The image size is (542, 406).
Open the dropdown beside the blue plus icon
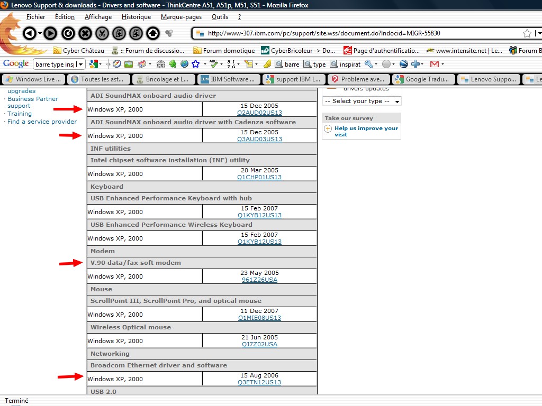click(x=422, y=64)
